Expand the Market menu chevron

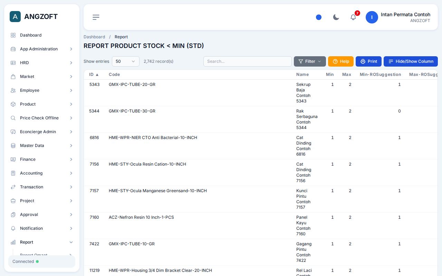pyautogui.click(x=71, y=77)
